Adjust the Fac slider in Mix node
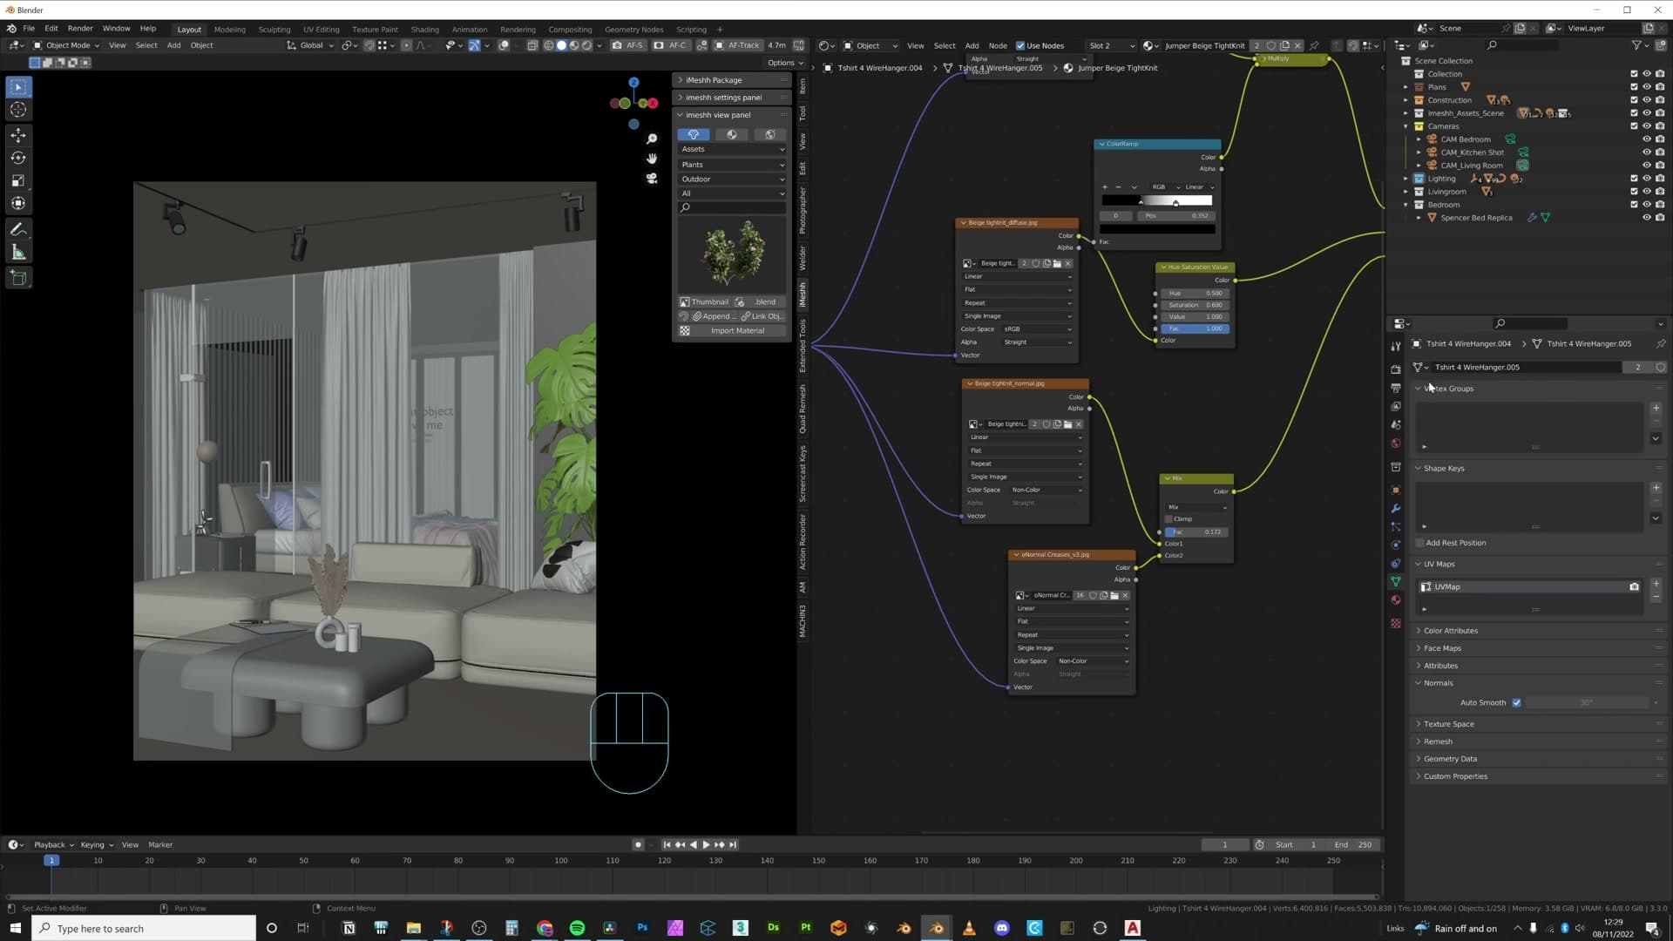1673x941 pixels. pyautogui.click(x=1196, y=532)
